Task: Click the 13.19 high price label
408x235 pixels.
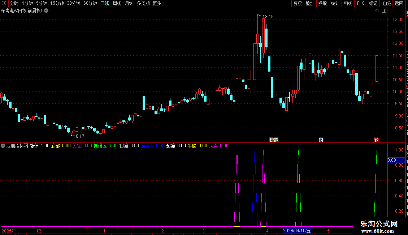Action: tap(268, 17)
